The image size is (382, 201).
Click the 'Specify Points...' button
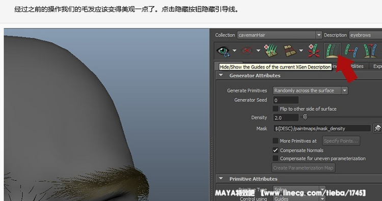(341, 140)
